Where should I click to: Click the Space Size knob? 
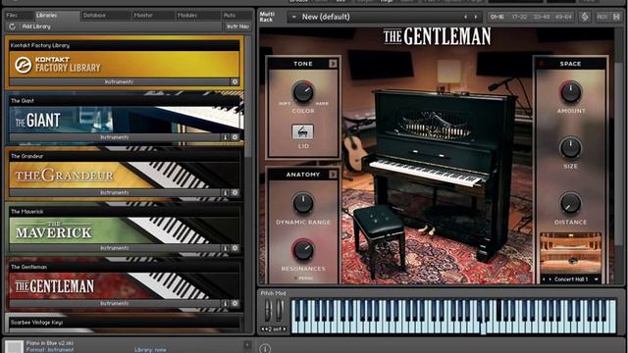pos(570,147)
